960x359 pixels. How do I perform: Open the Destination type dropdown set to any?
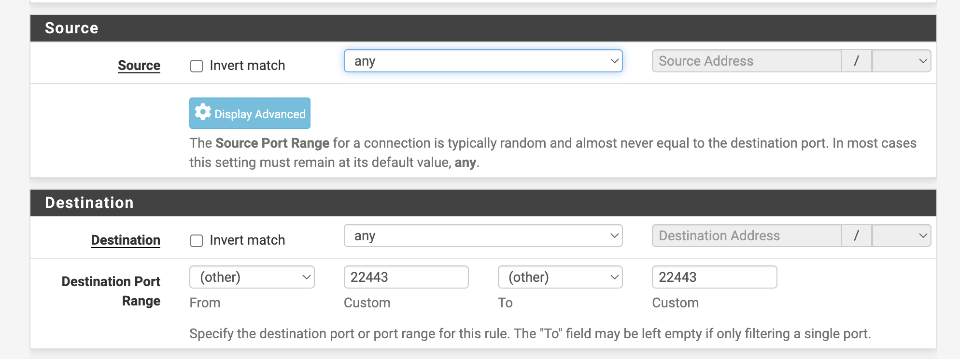[x=483, y=236]
